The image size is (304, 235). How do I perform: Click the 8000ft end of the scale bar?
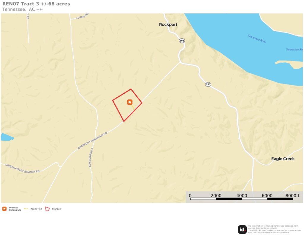pos(292,195)
